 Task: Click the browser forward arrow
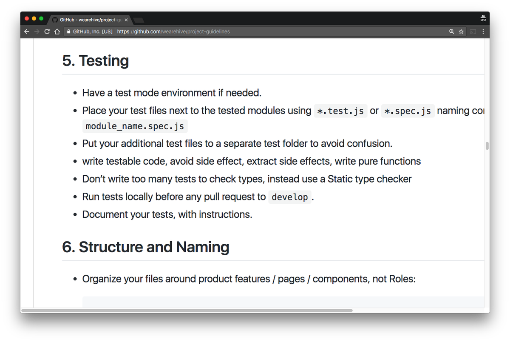click(37, 31)
